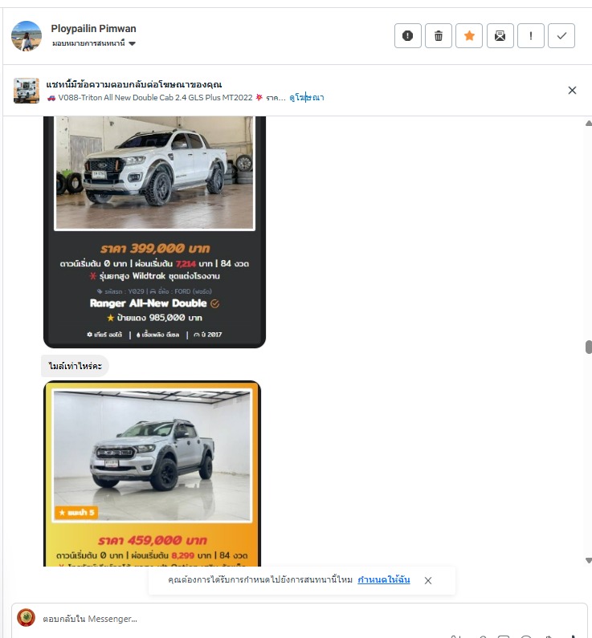Dismiss the assignment prompt notification
The image size is (592, 638).
(x=428, y=581)
